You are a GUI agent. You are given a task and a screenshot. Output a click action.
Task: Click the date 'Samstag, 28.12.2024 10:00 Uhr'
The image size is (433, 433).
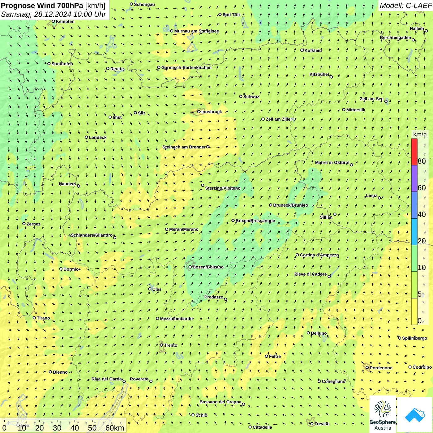coord(54,14)
